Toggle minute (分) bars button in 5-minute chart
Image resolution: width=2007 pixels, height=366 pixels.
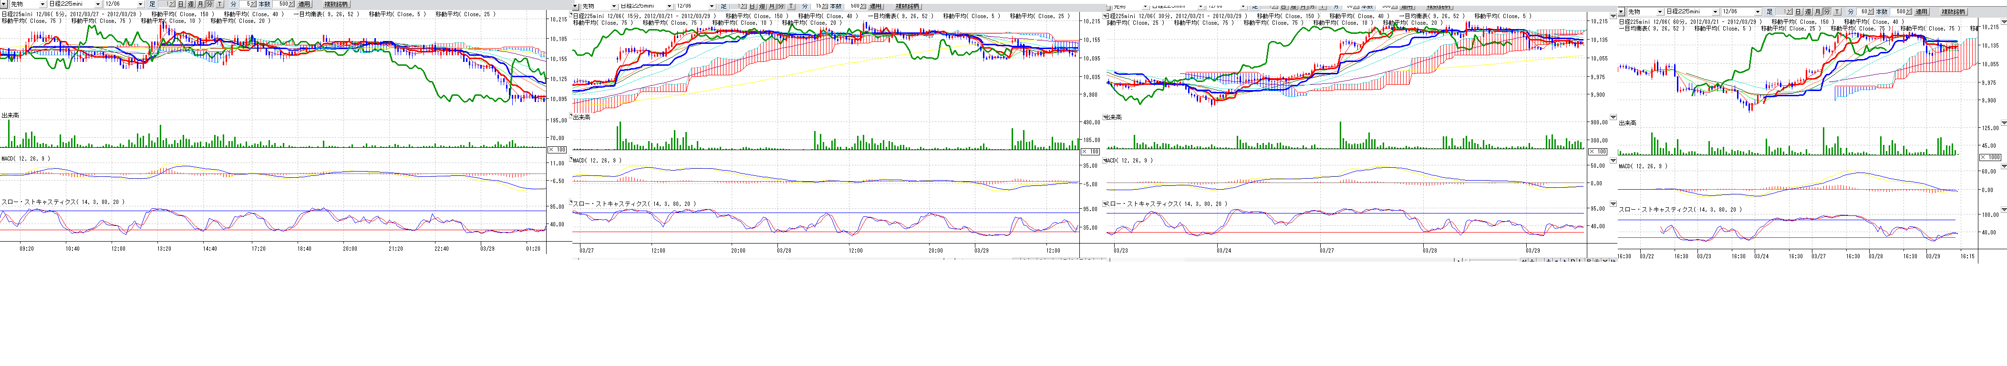pyautogui.click(x=209, y=5)
